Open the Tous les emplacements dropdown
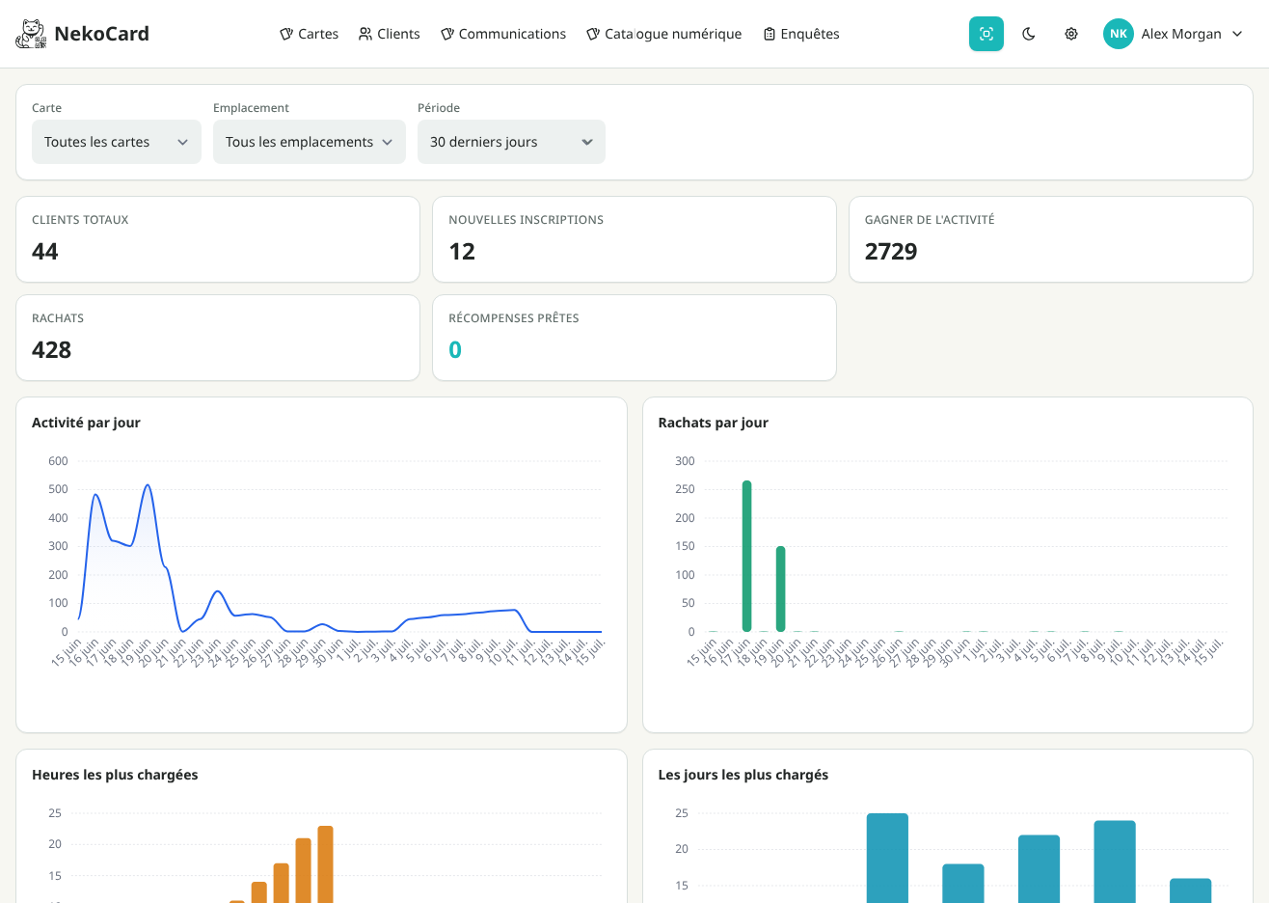The image size is (1270, 903). (x=310, y=142)
